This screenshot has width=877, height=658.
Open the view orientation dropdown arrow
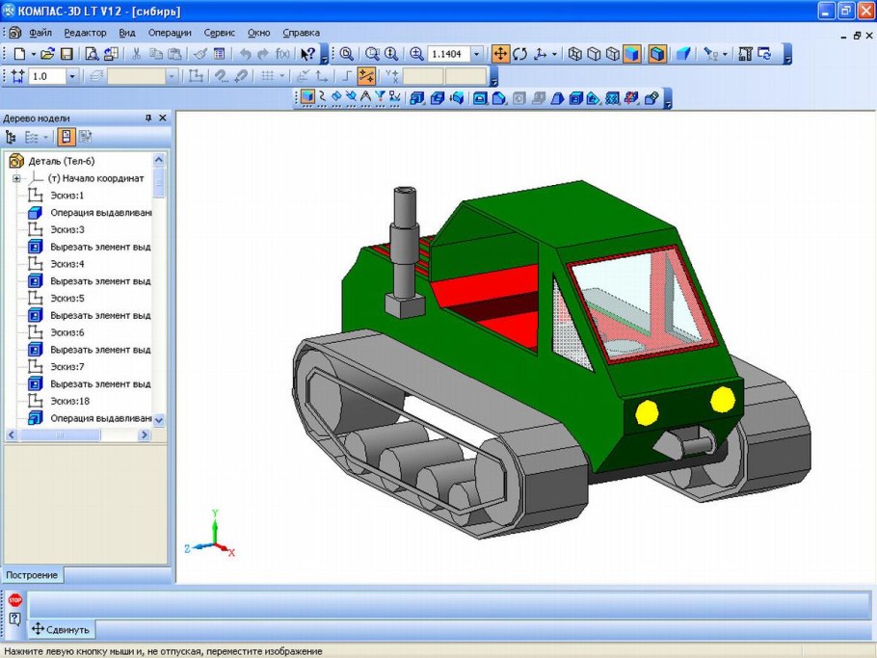(x=554, y=54)
